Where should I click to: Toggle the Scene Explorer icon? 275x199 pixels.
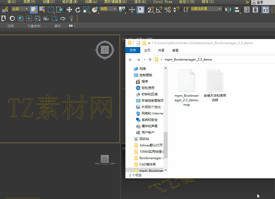[247, 10]
